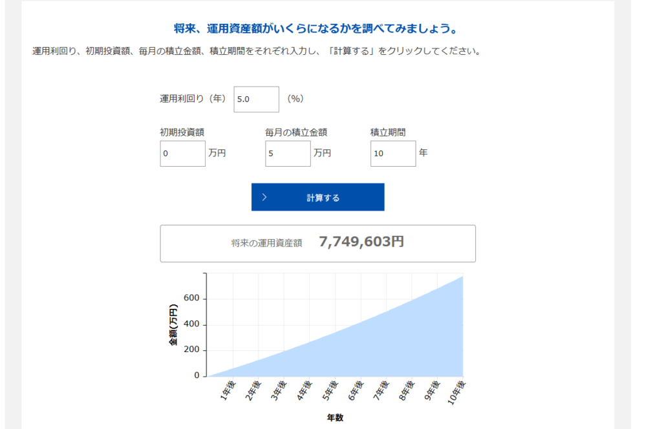Click the 600 value on the y-axis
Image resolution: width=662 pixels, height=429 pixels.
tap(191, 299)
